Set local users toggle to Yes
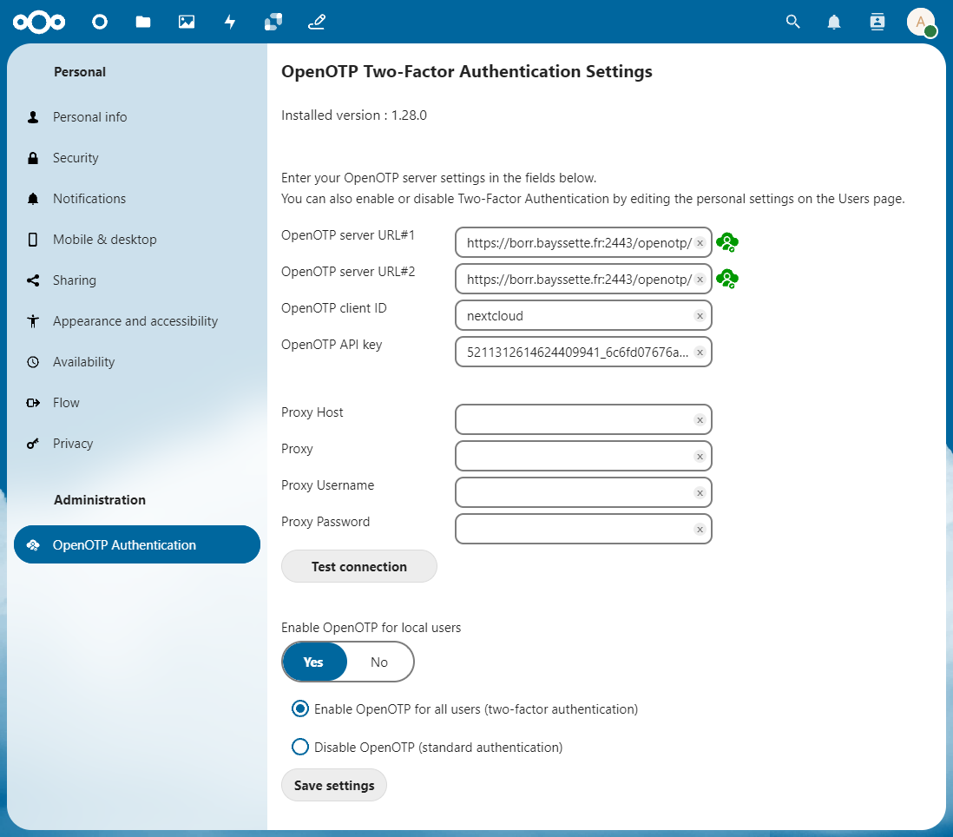 click(x=314, y=662)
